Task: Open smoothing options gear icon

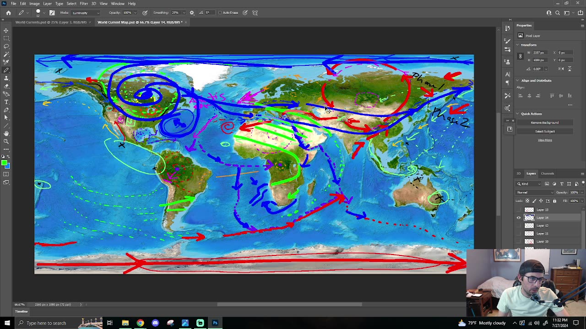Action: pyautogui.click(x=192, y=13)
